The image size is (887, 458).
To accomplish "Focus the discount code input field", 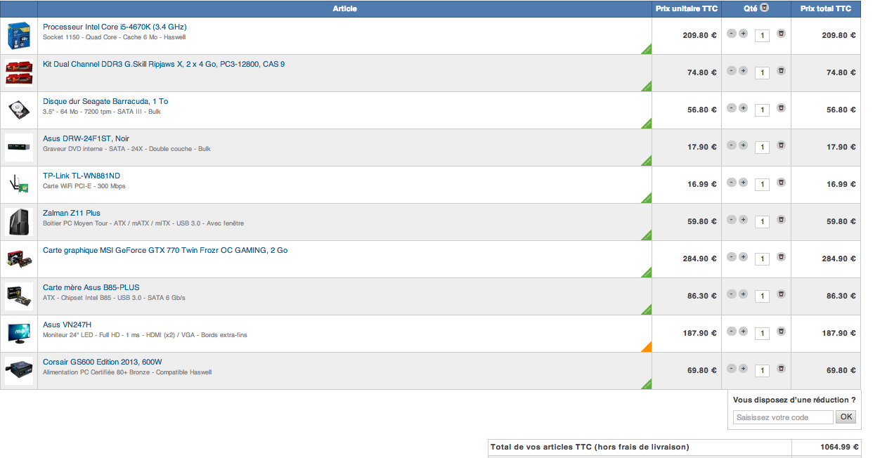I will pyautogui.click(x=782, y=417).
